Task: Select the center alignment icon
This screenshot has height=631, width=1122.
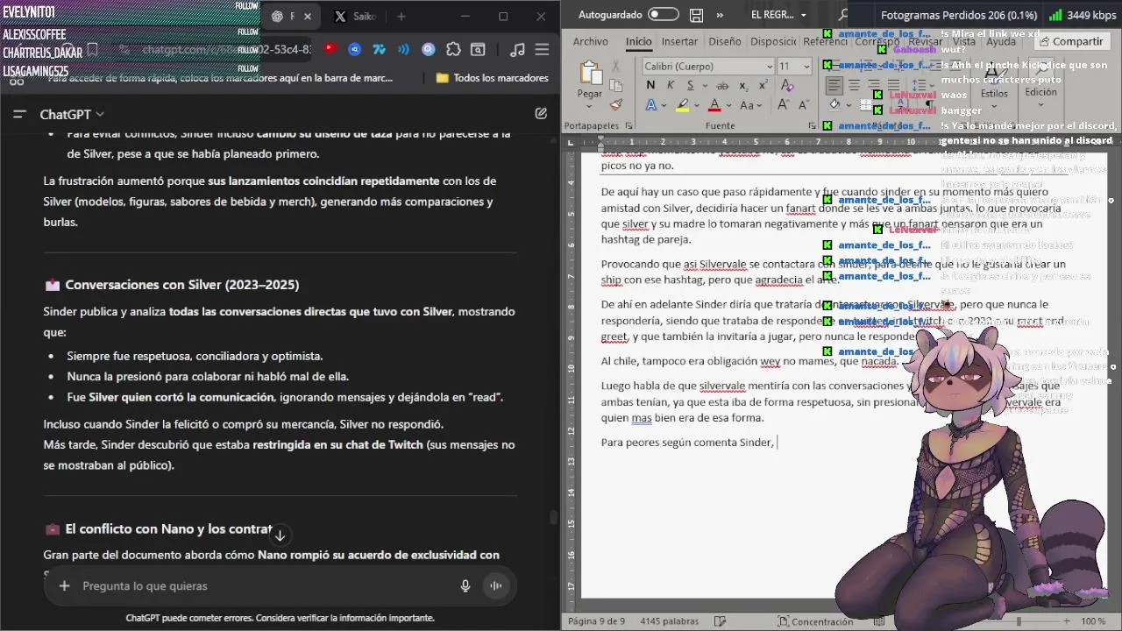Action: pyautogui.click(x=854, y=85)
